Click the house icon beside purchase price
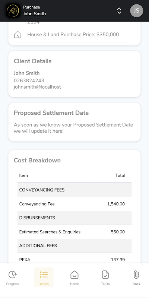 click(x=18, y=34)
